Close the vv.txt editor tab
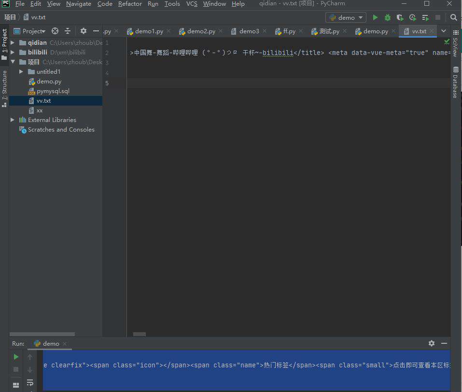Viewport: 462px width, 392px height. 432,31
